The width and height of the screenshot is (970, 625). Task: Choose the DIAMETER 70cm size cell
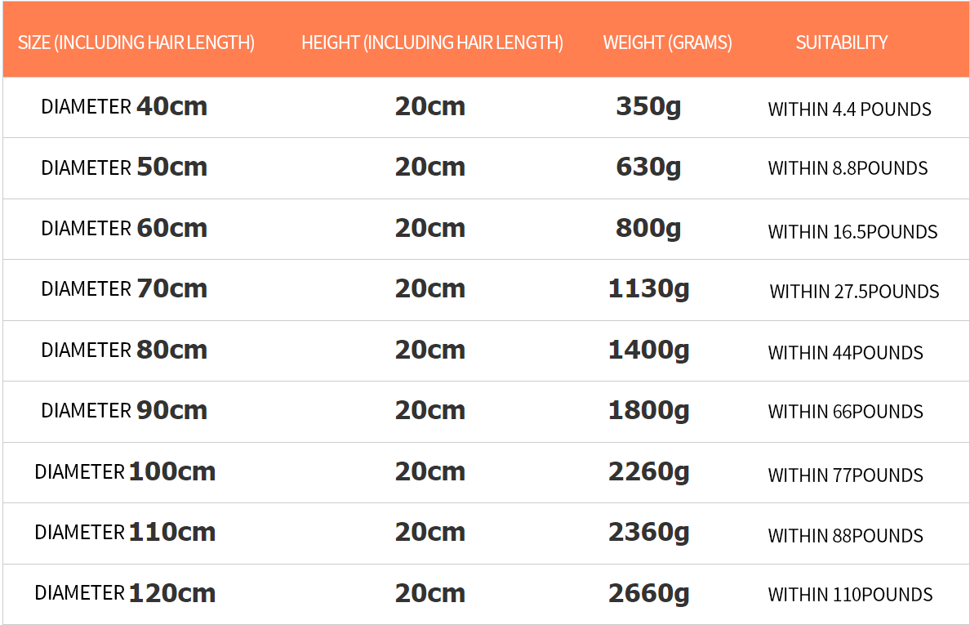click(124, 288)
